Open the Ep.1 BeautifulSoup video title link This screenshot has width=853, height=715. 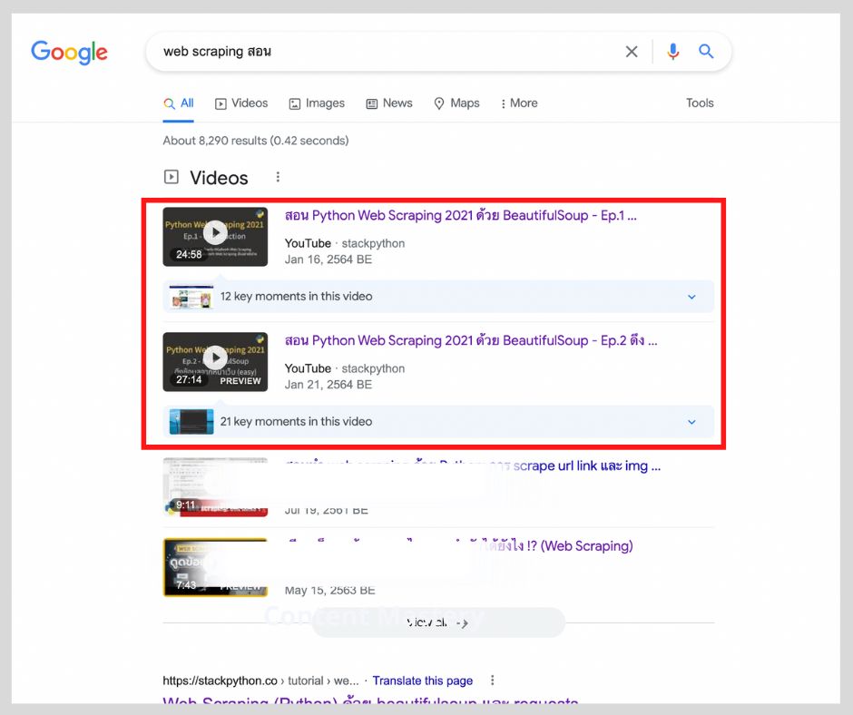pyautogui.click(x=461, y=215)
